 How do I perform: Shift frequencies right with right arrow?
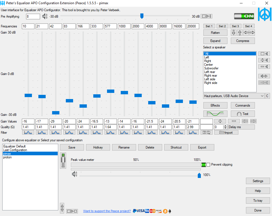click(252, 32)
